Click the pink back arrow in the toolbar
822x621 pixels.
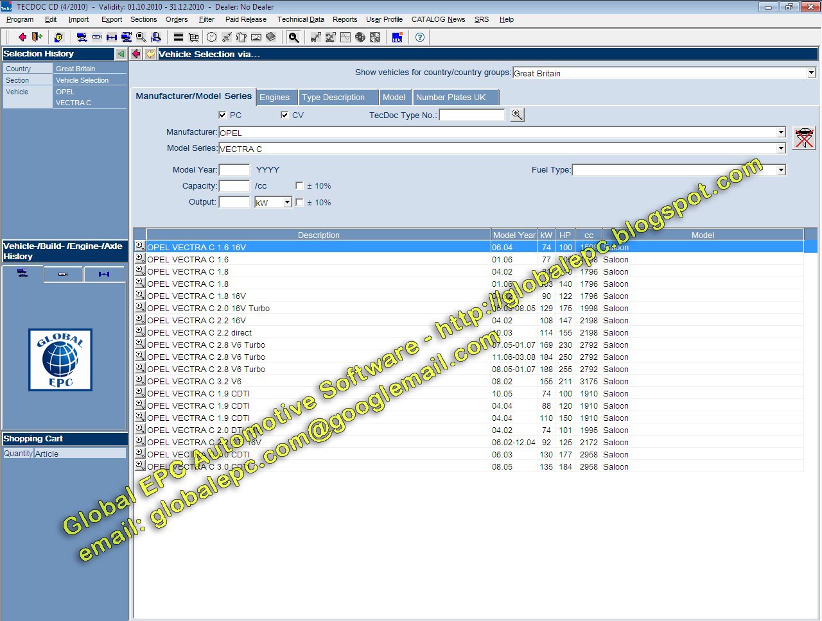point(22,37)
